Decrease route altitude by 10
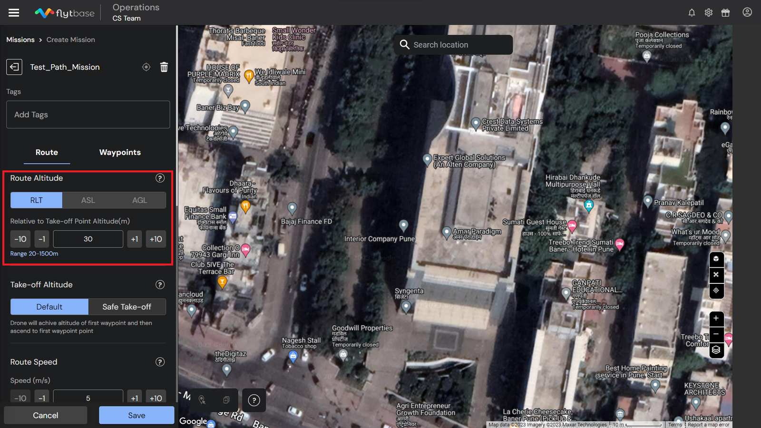 click(20, 239)
